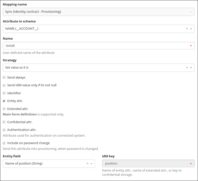Select 'Sync (Identity contract - Provisioning)' value
This screenshot has width=198, height=181.
(x=33, y=12)
